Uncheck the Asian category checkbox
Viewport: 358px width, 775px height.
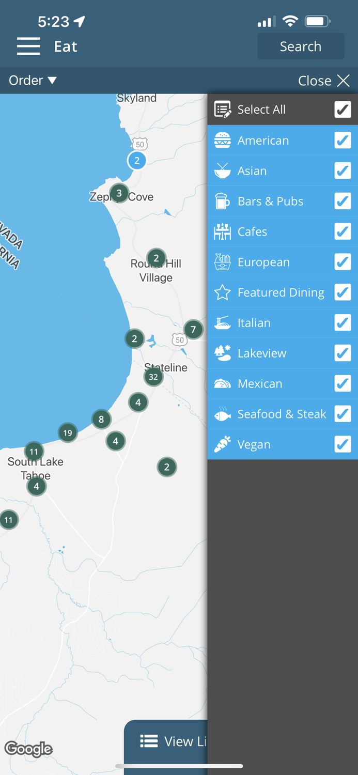343,171
